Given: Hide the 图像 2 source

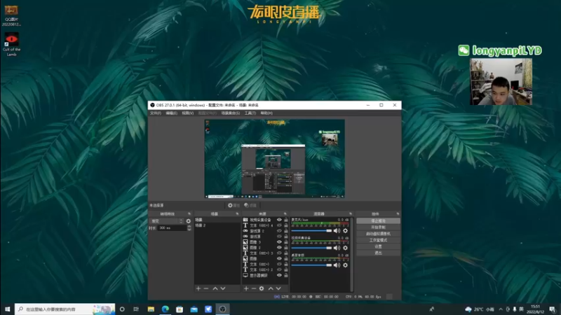Looking at the screenshot, I should click(x=279, y=248).
